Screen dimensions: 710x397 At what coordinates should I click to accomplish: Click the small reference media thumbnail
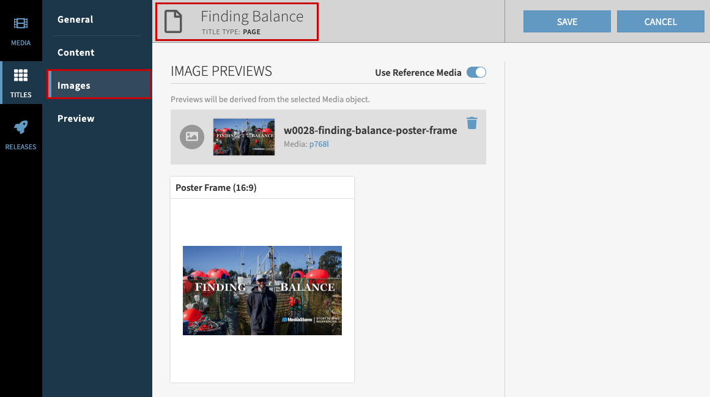[244, 137]
